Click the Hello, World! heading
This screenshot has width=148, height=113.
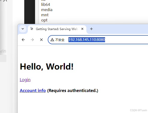(x=47, y=67)
